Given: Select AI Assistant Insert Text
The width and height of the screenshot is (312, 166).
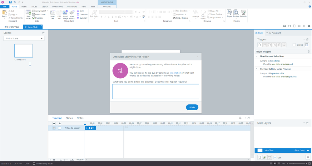Looking at the screenshot, I should pos(53,15).
